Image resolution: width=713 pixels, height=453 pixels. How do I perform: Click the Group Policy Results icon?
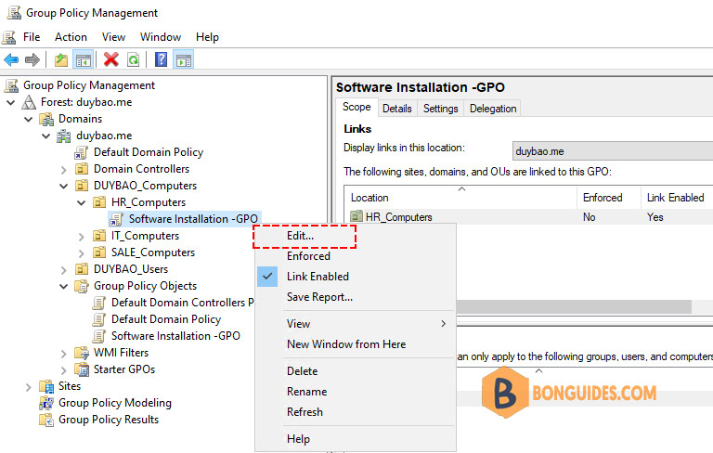(x=46, y=420)
